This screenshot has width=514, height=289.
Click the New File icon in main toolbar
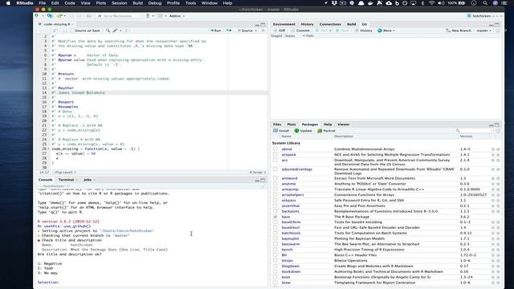click(37, 16)
